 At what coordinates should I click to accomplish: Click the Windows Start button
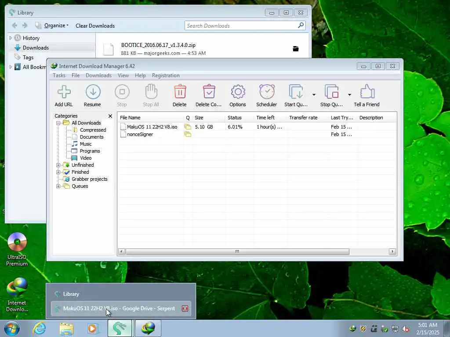(12, 328)
